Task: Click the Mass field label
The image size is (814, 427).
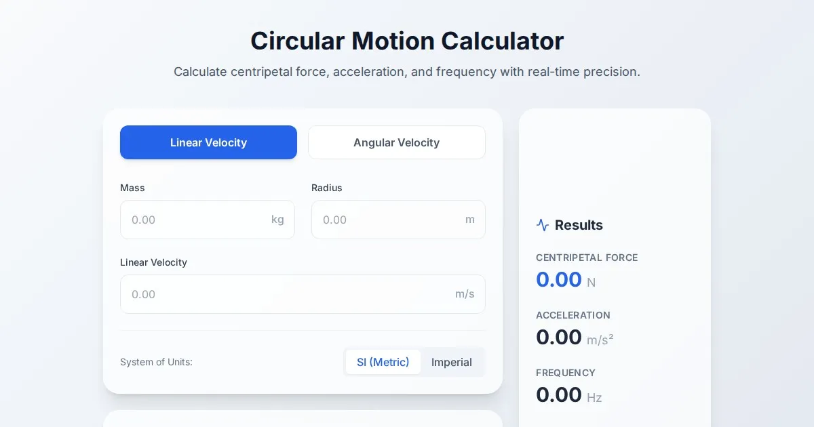Action: pos(132,188)
